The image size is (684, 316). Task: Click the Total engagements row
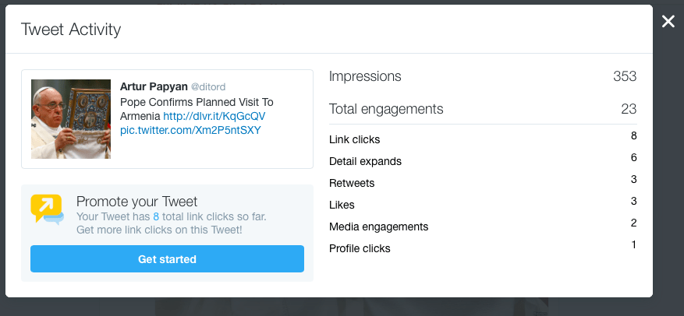coord(483,109)
